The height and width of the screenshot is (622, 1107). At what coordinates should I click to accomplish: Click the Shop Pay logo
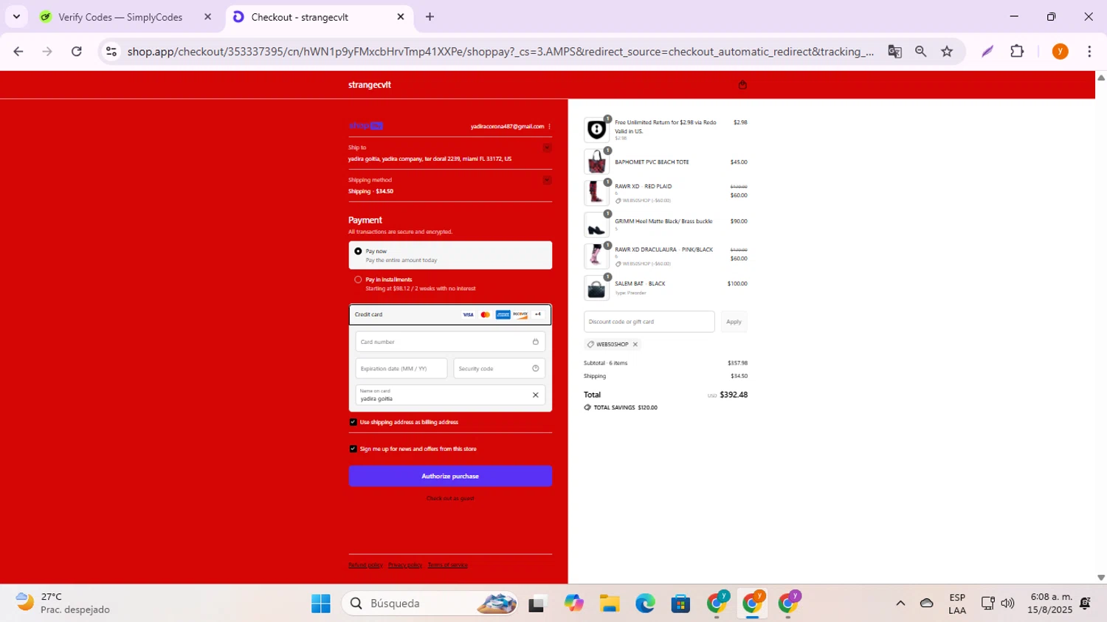[365, 126]
